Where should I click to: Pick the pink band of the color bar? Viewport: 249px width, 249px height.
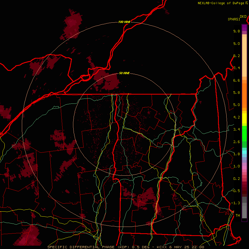[244, 168]
